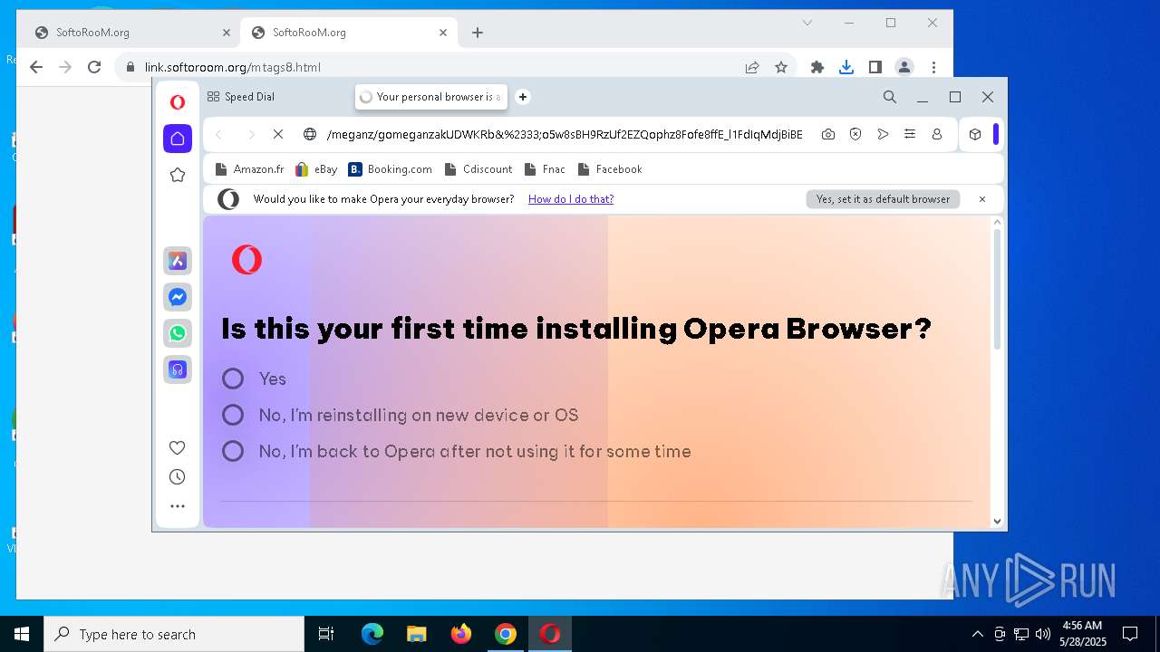Switch to second SoftoRooM.org Chrome tab

point(350,33)
